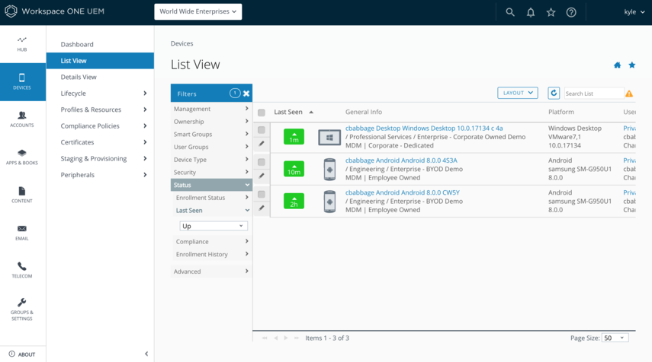The height and width of the screenshot is (362, 652).
Task: Open World Wide Enterprises organization dropdown
Action: pos(198,11)
